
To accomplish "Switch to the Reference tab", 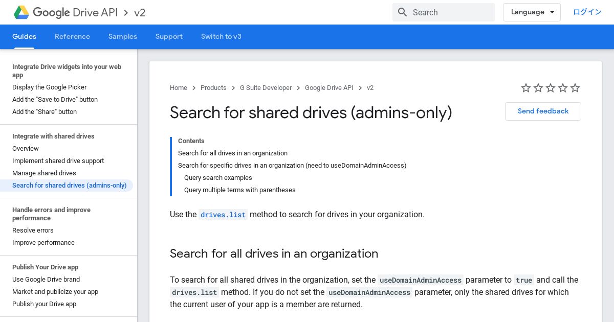I will [72, 37].
